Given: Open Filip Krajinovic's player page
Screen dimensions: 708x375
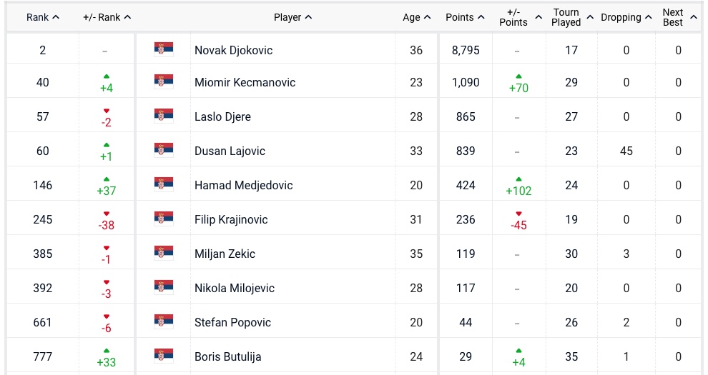Looking at the screenshot, I should pos(231,219).
